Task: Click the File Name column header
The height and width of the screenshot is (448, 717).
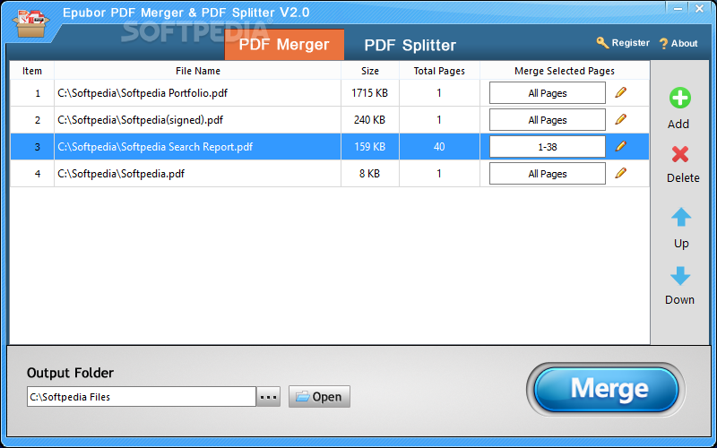Action: click(x=197, y=71)
